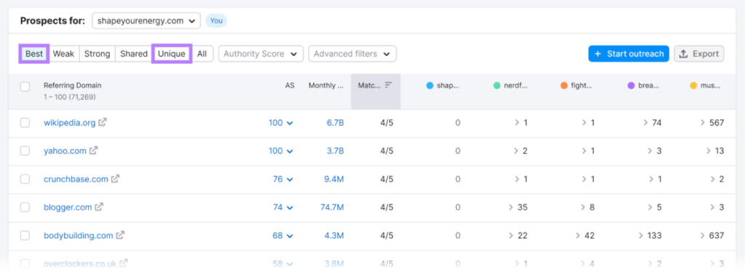Screen dimensions: 745x273
Task: Click external link icon next to bodybuilding.com
Action: click(120, 235)
